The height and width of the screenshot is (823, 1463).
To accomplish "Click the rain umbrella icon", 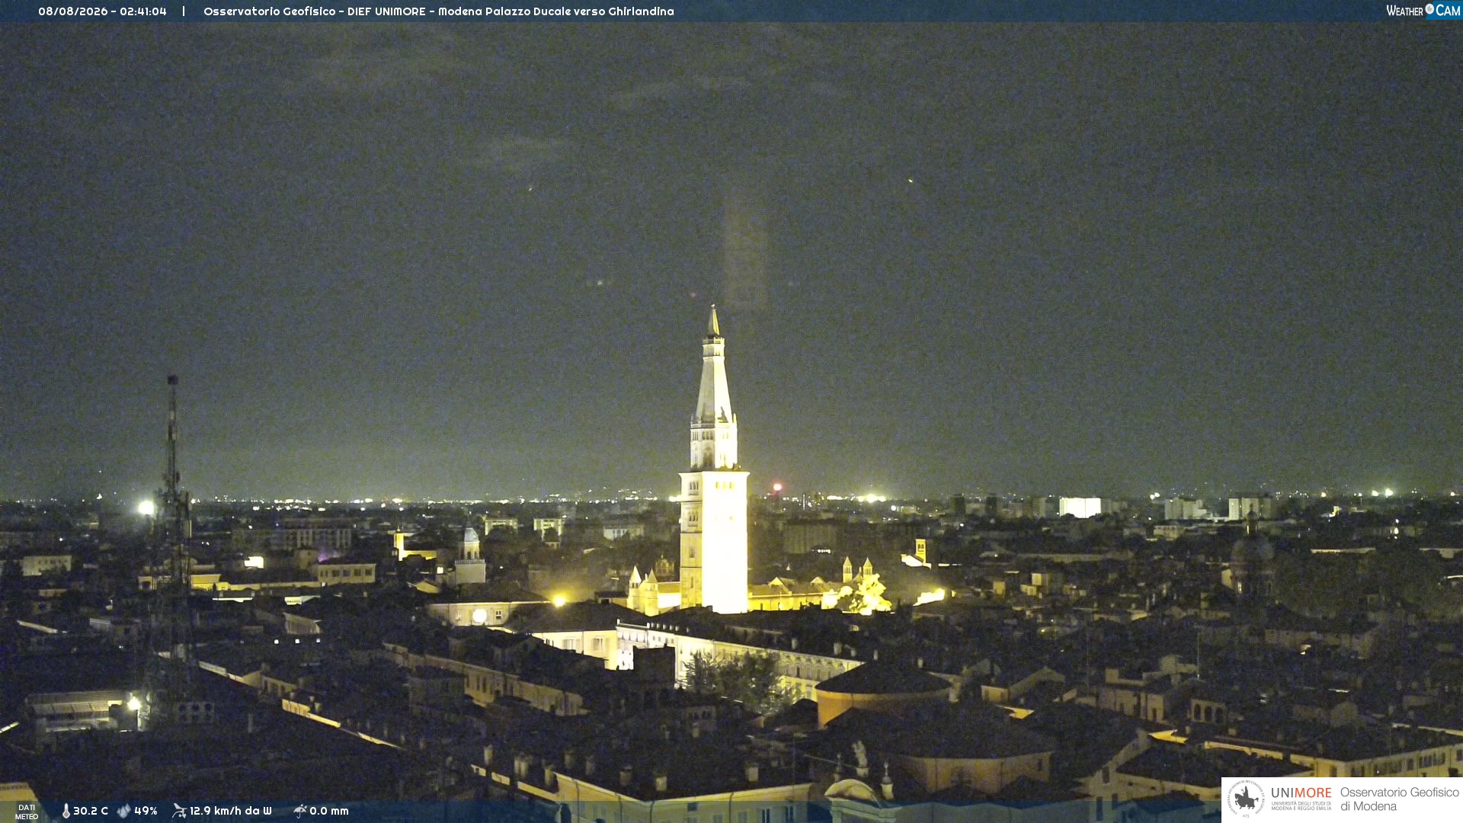I will [x=299, y=811].
